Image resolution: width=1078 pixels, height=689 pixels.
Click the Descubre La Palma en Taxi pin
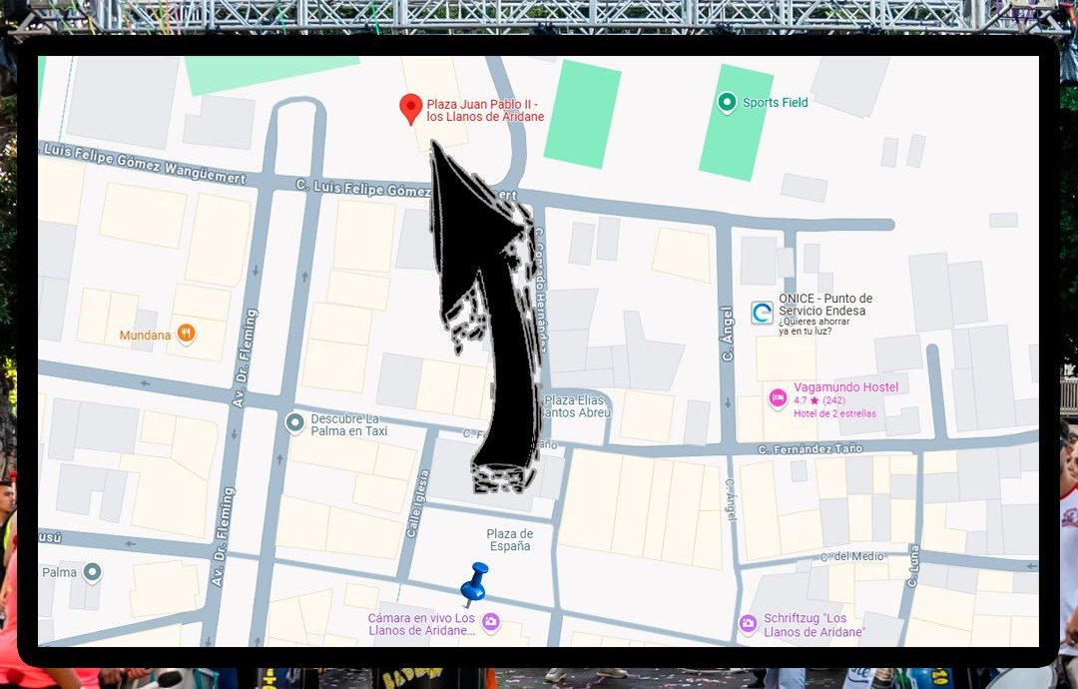coord(294,423)
